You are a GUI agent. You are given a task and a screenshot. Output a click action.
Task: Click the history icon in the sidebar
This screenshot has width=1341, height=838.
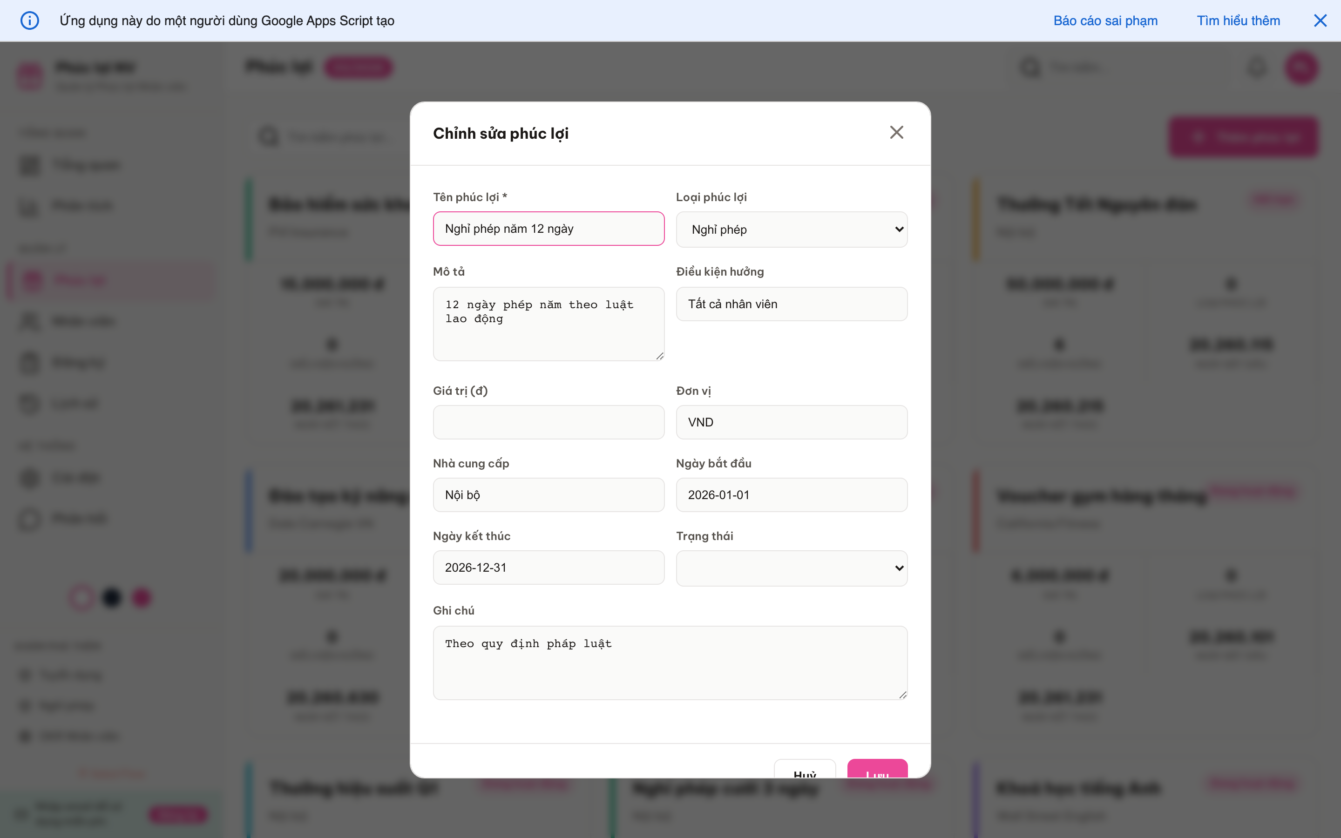[30, 403]
